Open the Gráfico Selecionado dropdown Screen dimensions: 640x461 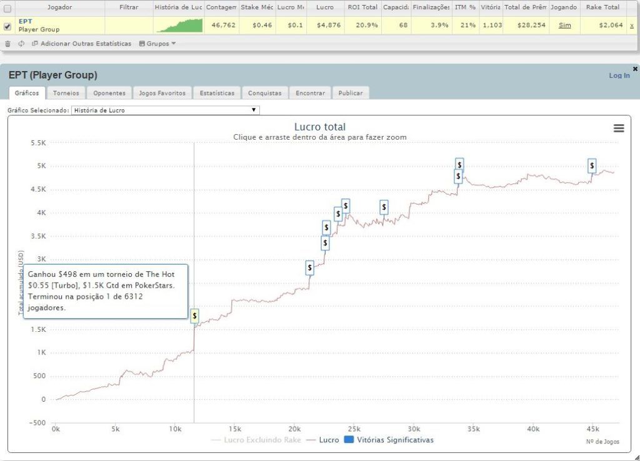(165, 110)
